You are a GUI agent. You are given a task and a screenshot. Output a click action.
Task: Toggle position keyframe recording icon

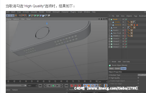coord(85,86)
